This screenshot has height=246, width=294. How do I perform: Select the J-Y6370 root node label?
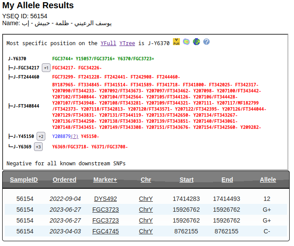click(x=17, y=59)
